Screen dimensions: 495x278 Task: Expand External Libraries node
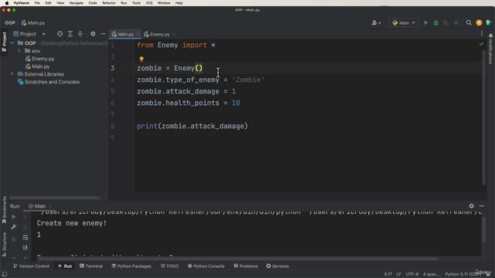coord(12,74)
